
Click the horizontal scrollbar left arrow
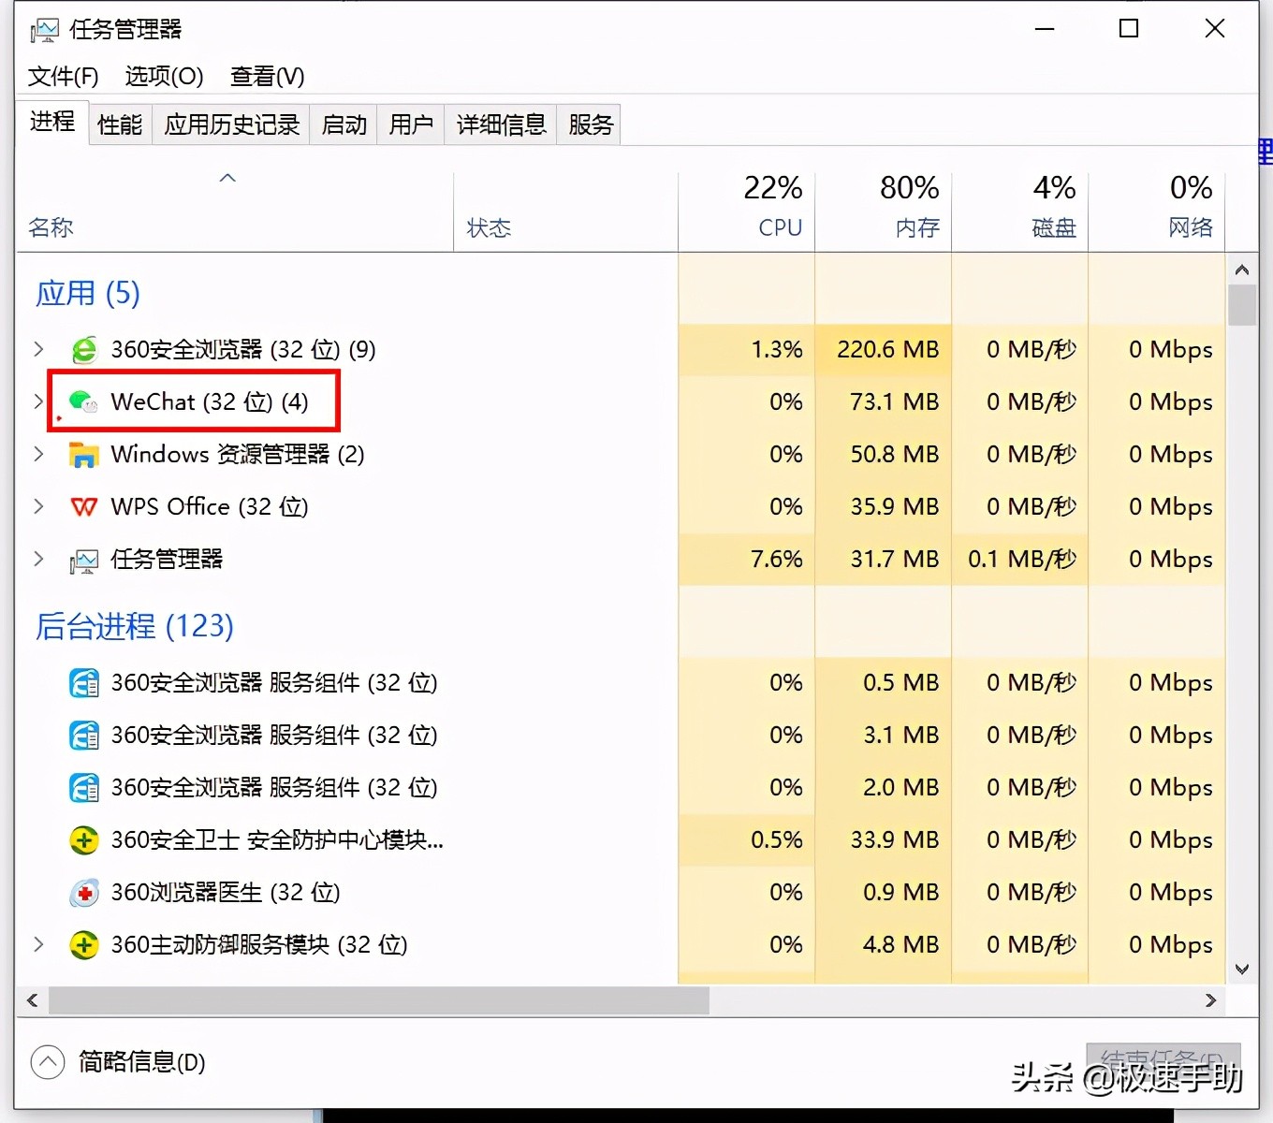tap(33, 1000)
